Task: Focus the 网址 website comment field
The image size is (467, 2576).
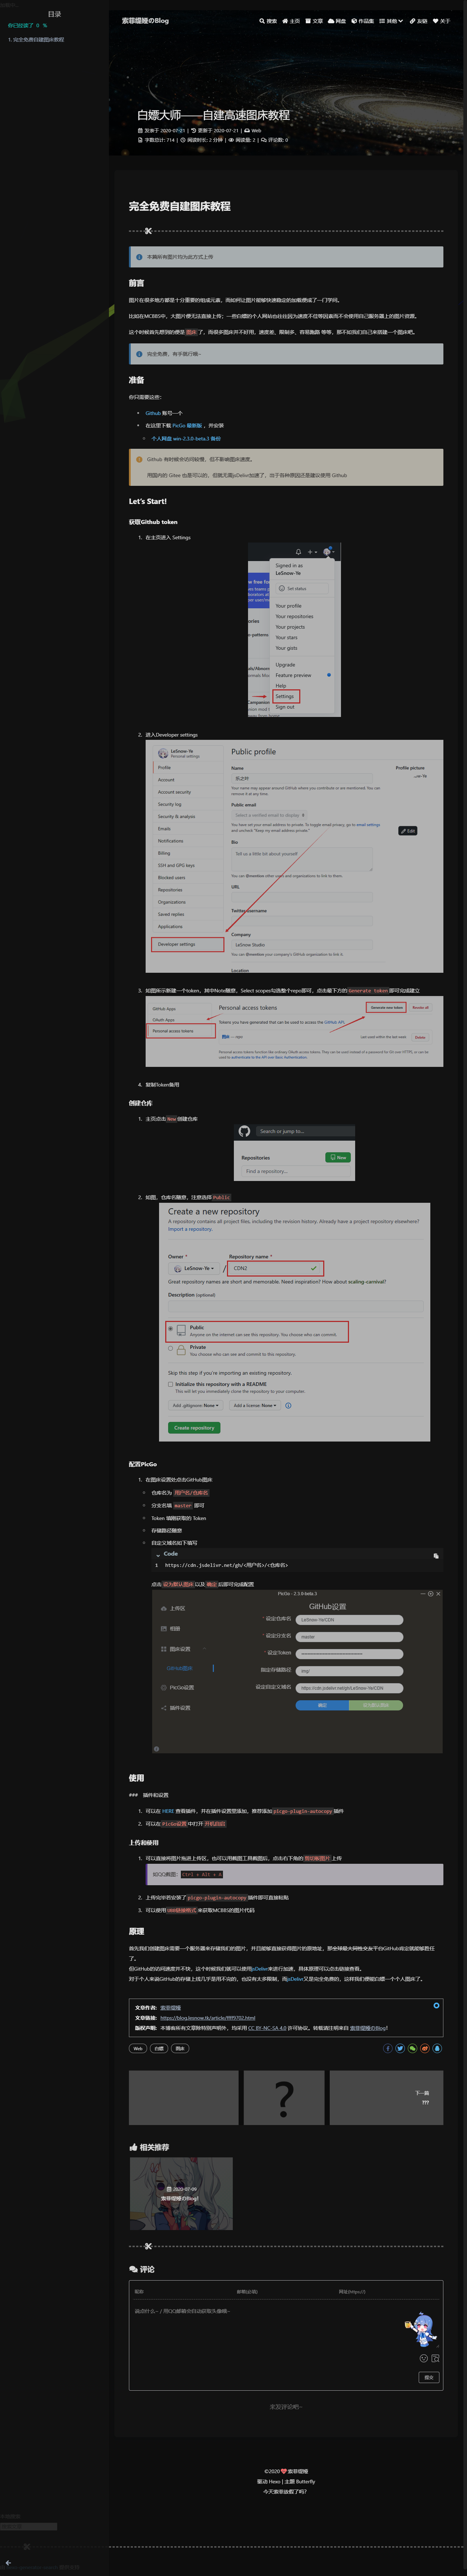Action: 388,2291
